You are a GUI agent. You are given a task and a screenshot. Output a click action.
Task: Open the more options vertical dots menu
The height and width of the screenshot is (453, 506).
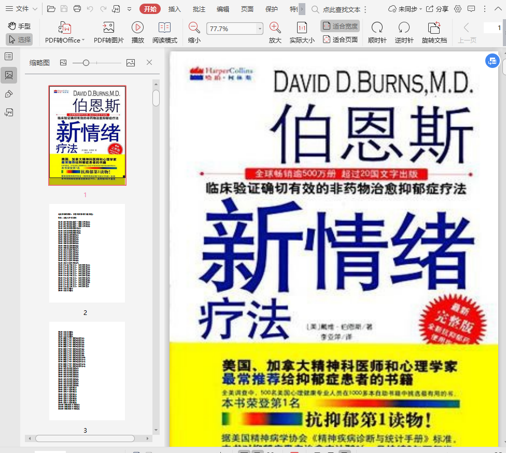(484, 9)
